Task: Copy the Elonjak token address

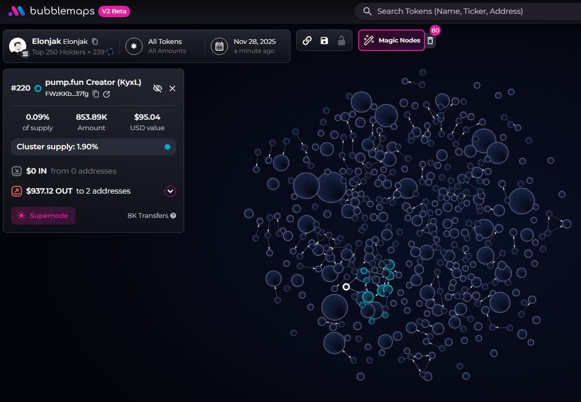Action: pos(95,42)
